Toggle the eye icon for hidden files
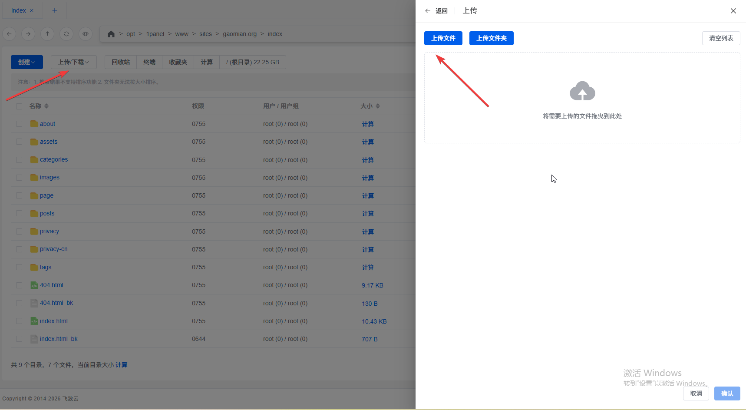The width and height of the screenshot is (746, 410). (86, 34)
